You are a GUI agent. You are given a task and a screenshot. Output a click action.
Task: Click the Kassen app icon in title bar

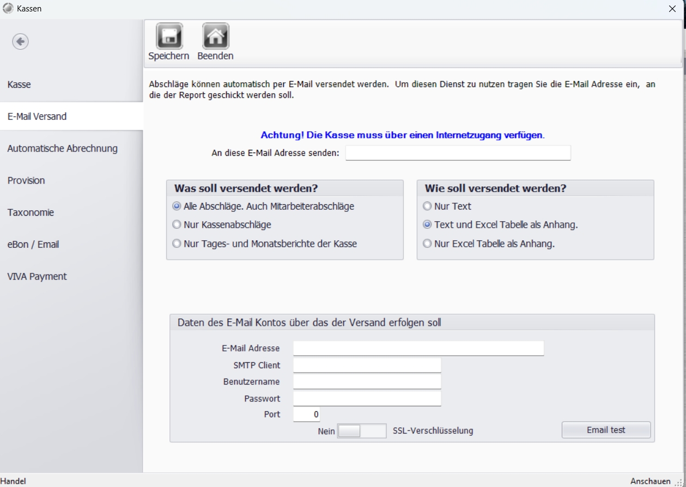pyautogui.click(x=8, y=9)
